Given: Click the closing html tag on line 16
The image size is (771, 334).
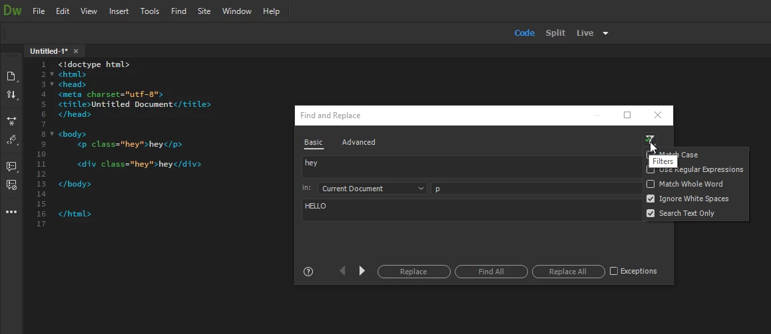Looking at the screenshot, I should click(75, 214).
